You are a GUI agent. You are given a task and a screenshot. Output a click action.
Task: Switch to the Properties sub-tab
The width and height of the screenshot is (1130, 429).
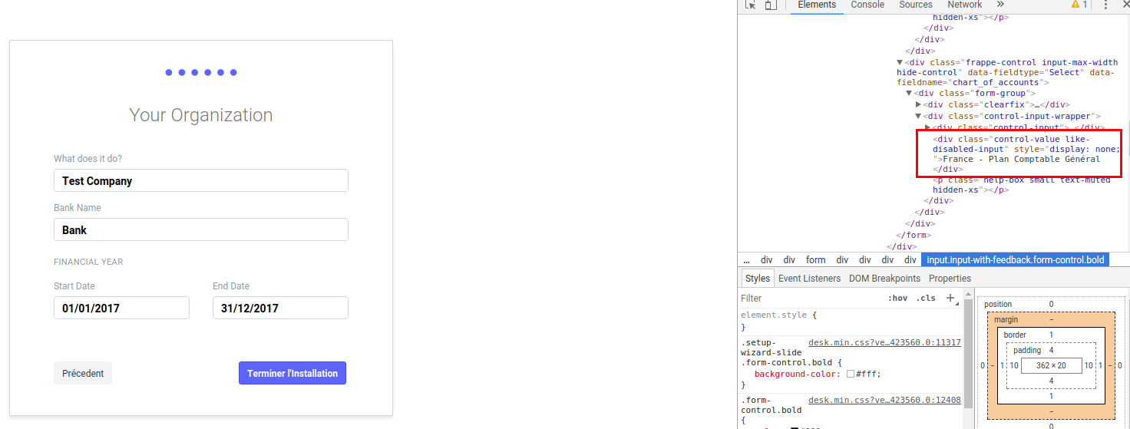click(x=950, y=279)
